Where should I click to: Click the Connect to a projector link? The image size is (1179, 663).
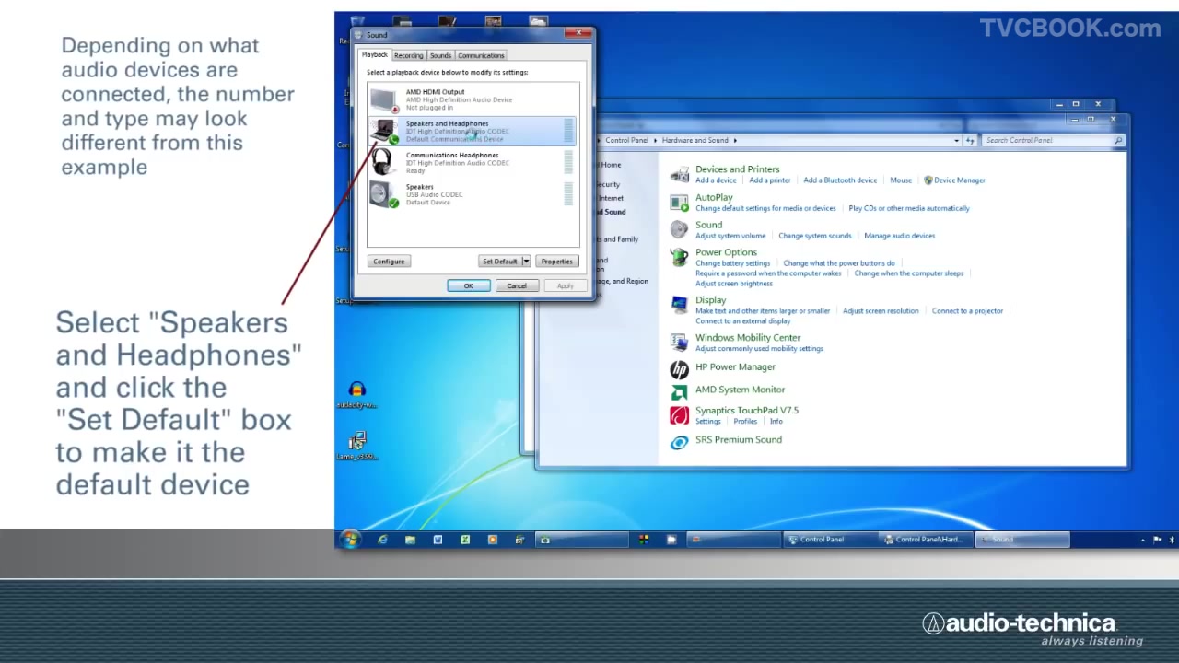967,311
